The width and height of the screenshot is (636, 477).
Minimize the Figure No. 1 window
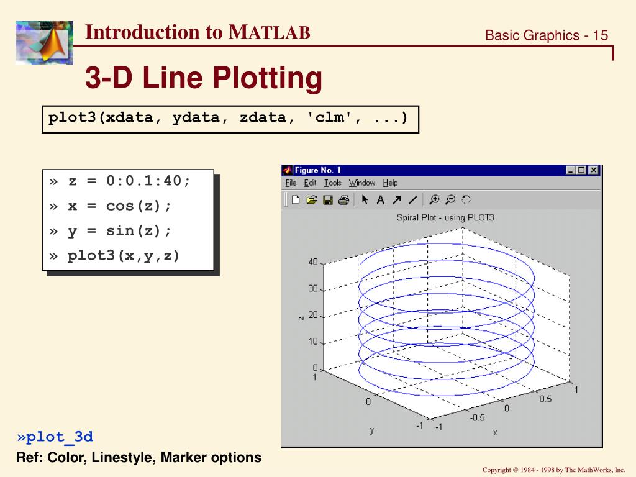571,170
